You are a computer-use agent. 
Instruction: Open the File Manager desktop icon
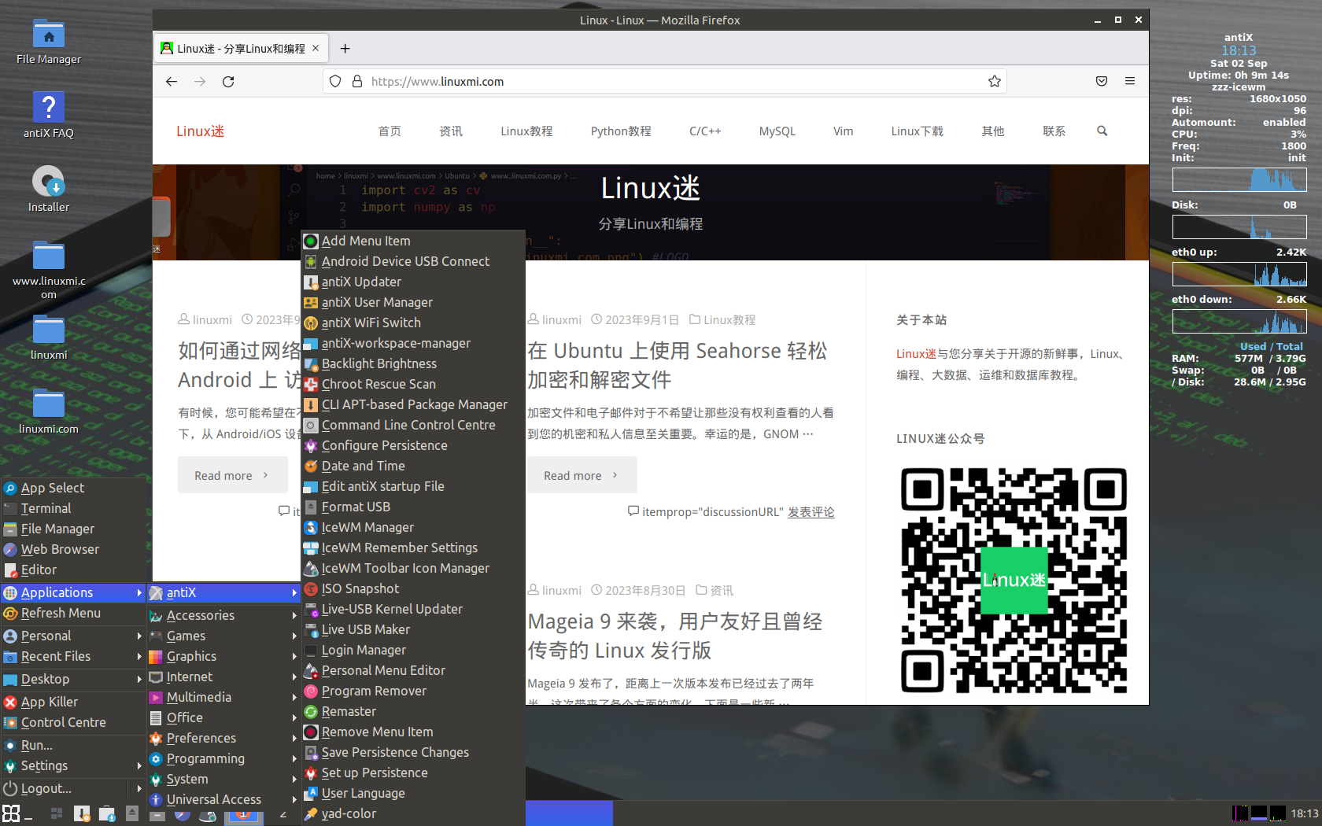[x=49, y=42]
